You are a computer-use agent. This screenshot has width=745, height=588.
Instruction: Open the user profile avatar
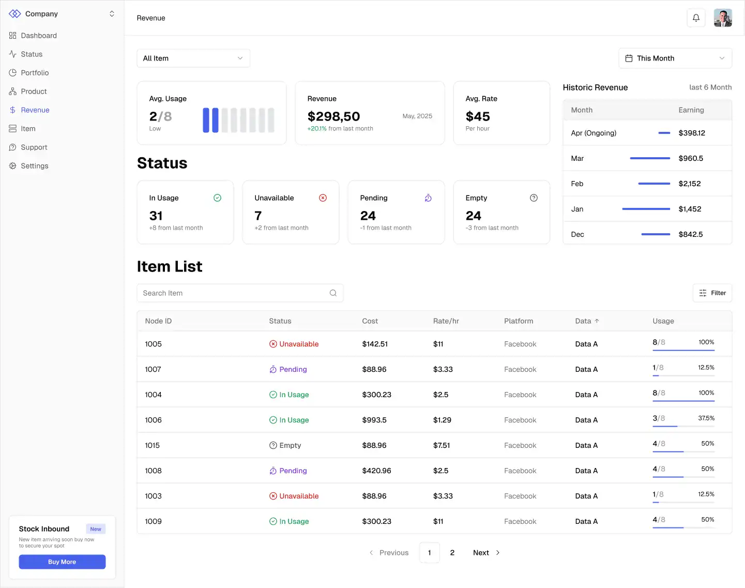tap(723, 18)
